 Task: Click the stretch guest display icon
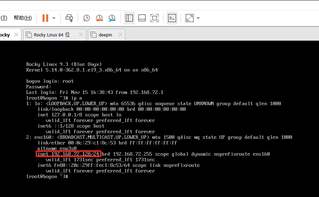pos(189,18)
